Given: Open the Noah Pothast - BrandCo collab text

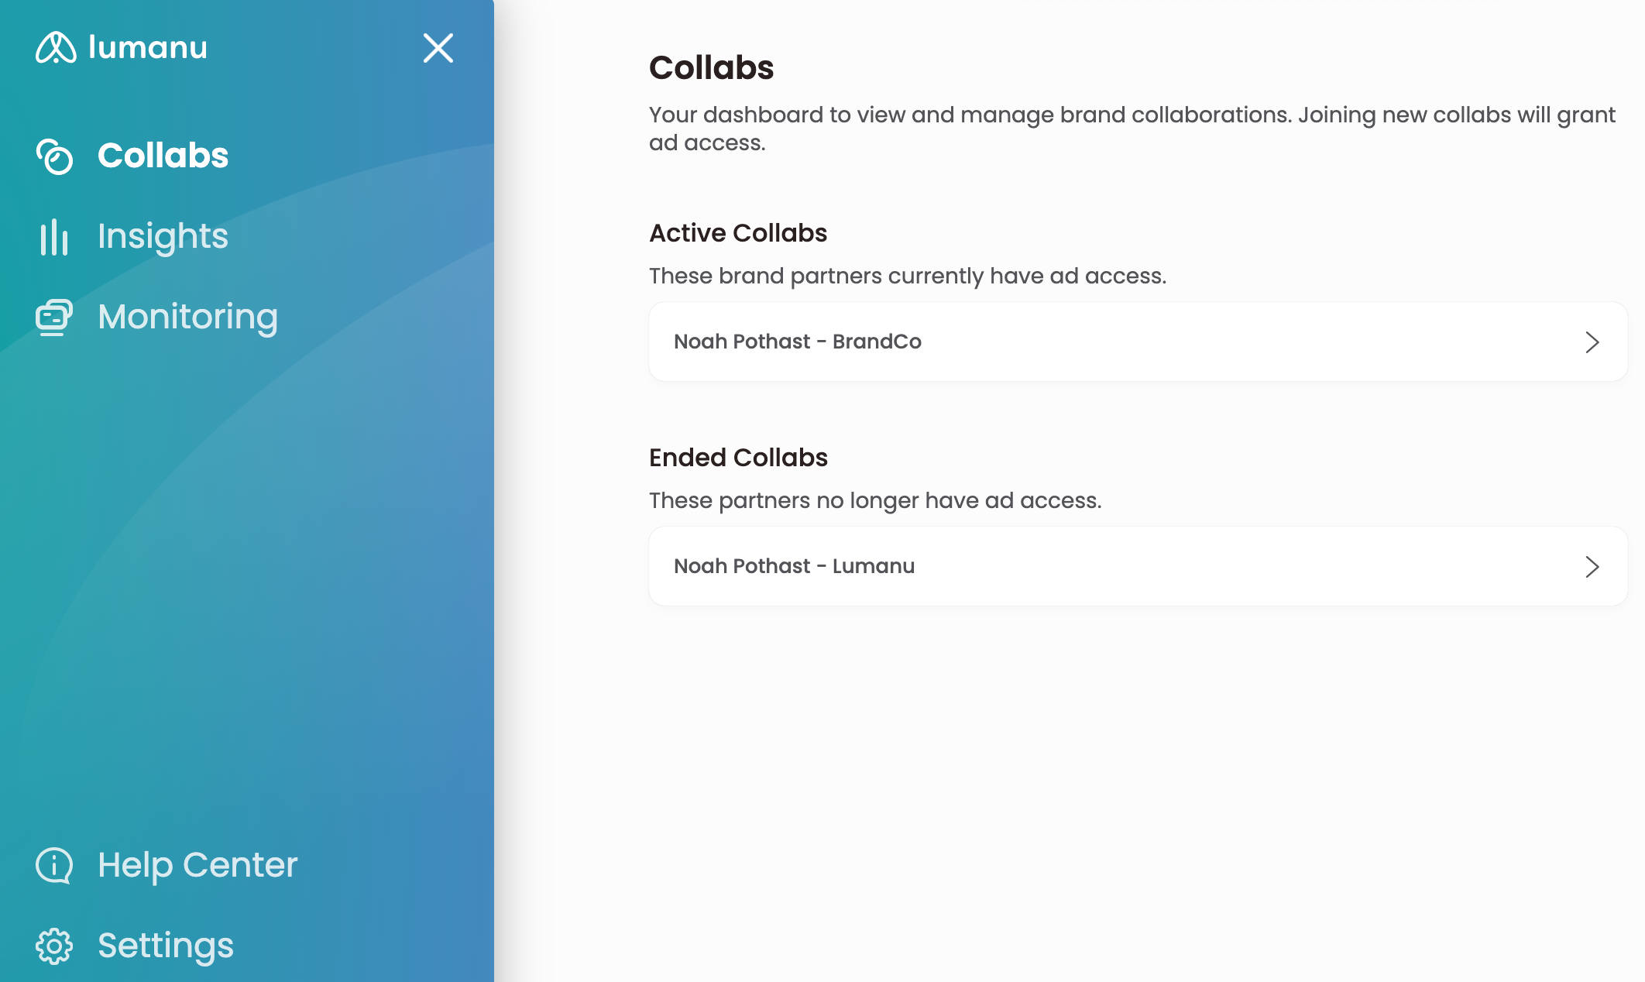Looking at the screenshot, I should click(798, 342).
